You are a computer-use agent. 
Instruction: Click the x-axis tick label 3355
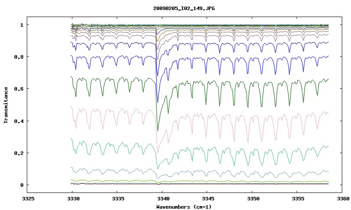(x=298, y=199)
